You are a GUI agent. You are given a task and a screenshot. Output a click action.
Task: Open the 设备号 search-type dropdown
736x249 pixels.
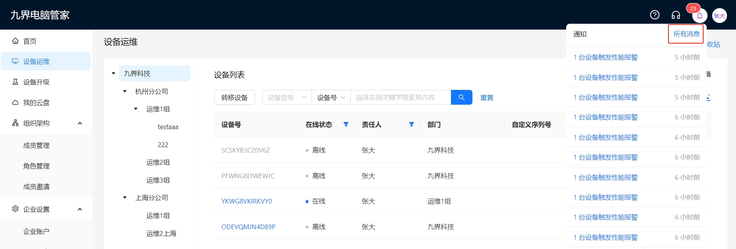click(x=331, y=97)
